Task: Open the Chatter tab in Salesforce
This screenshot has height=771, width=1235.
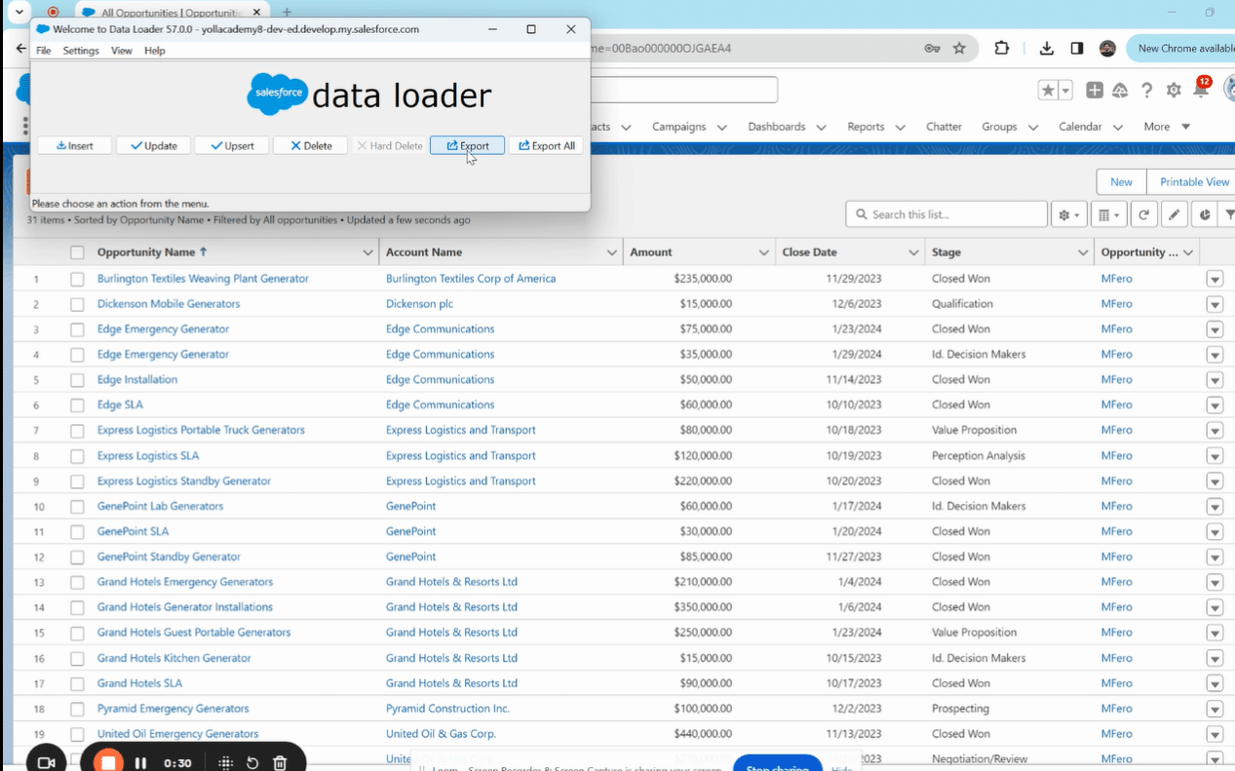Action: (944, 127)
